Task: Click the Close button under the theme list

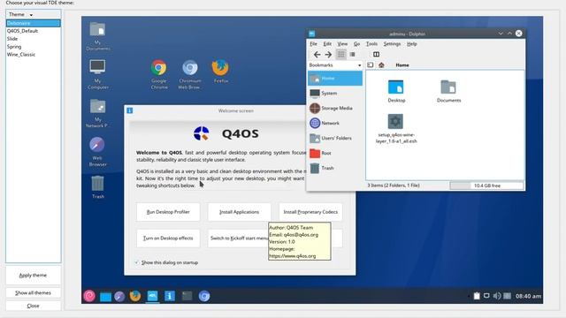Action: click(x=34, y=306)
